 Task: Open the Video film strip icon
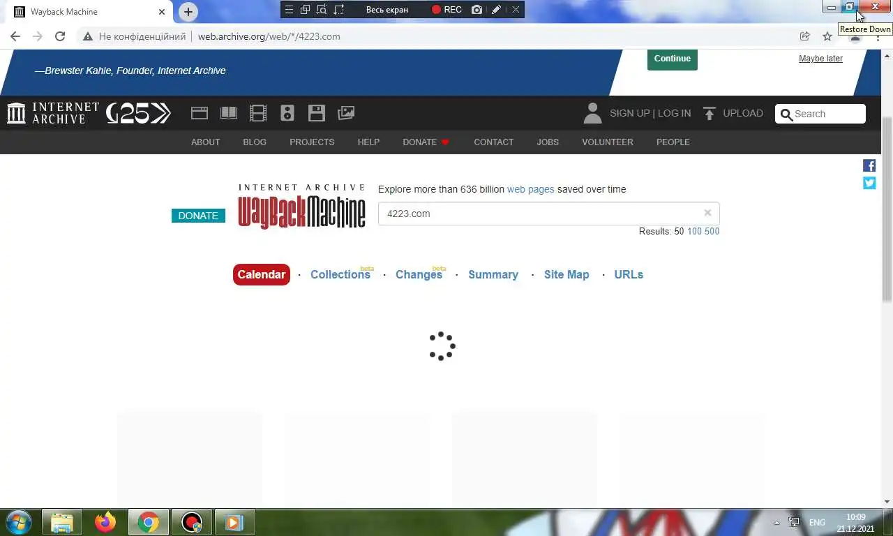(258, 113)
